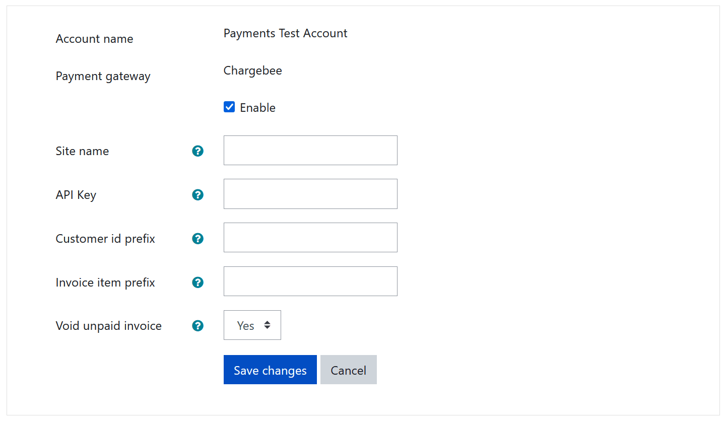This screenshot has width=726, height=422.
Task: Select the Customer id prefix text field
Action: [x=310, y=237]
